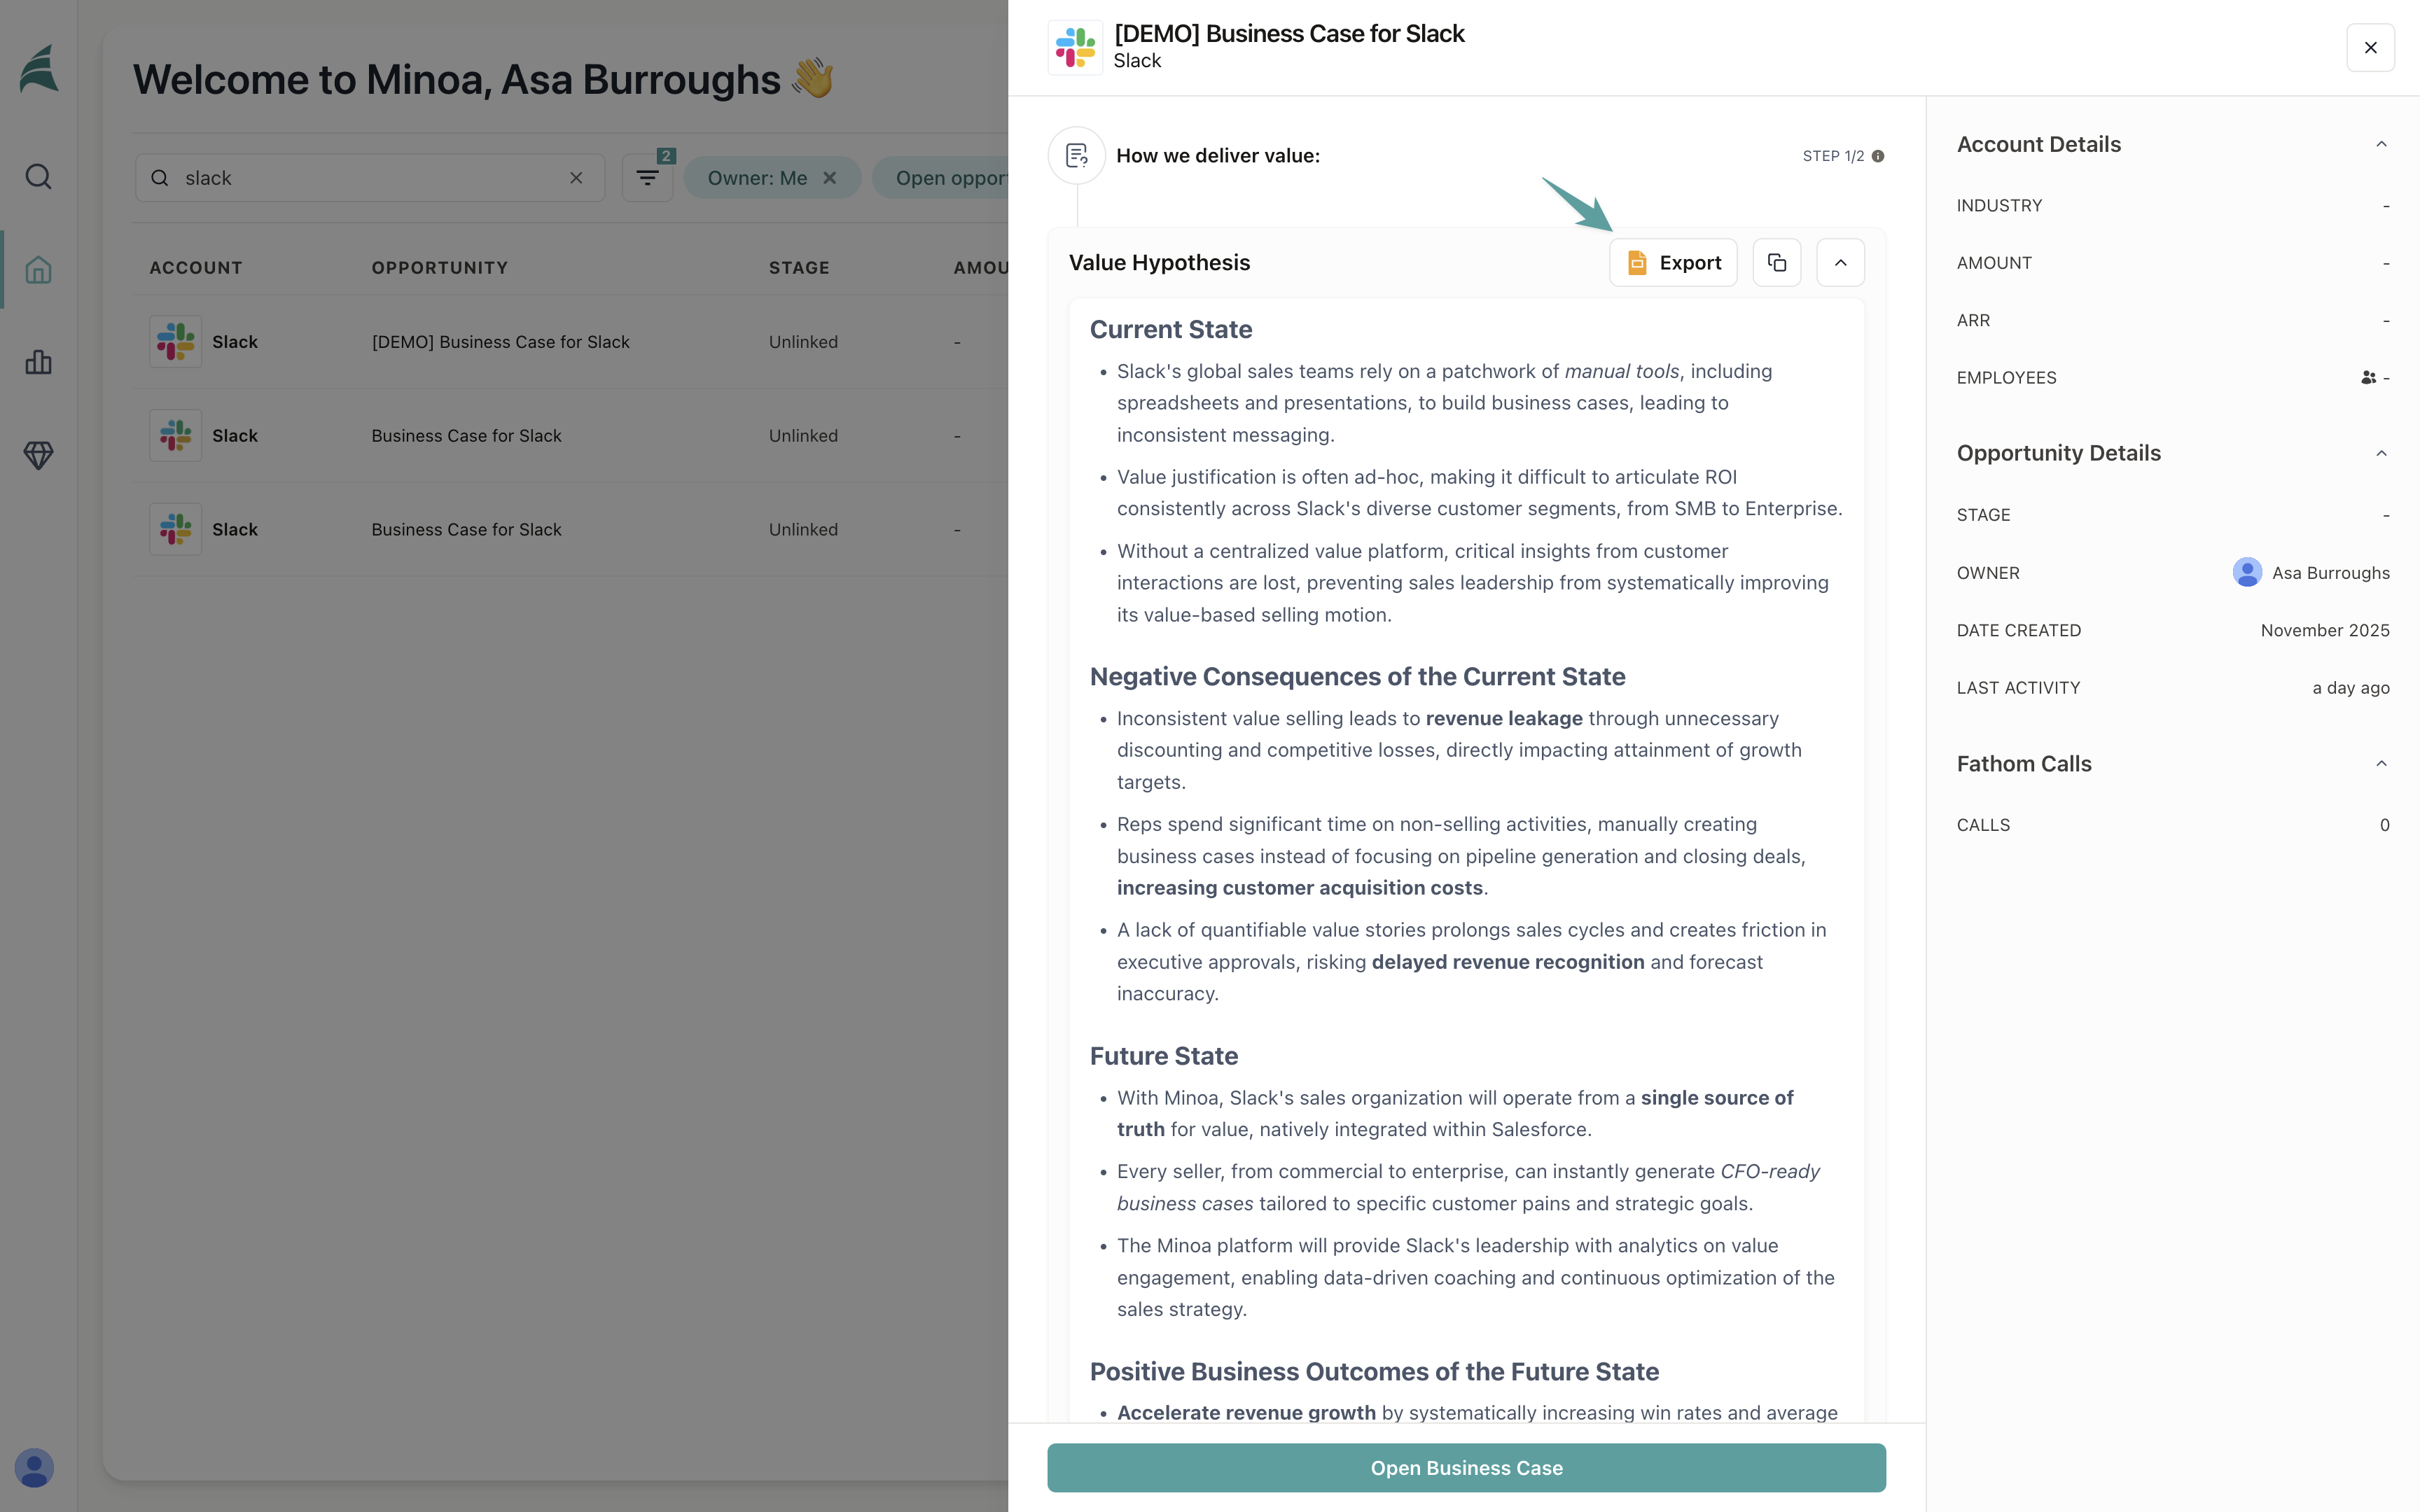Image resolution: width=2420 pixels, height=1512 pixels.
Task: Click the user avatar at bottom left
Action: [34, 1467]
